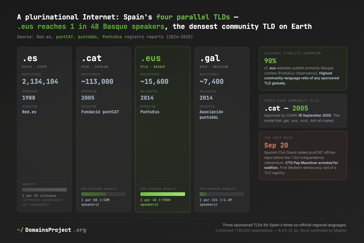Viewport: 364px width, 243px height.
Task: Select the .gal card heading
Action: [210, 58]
